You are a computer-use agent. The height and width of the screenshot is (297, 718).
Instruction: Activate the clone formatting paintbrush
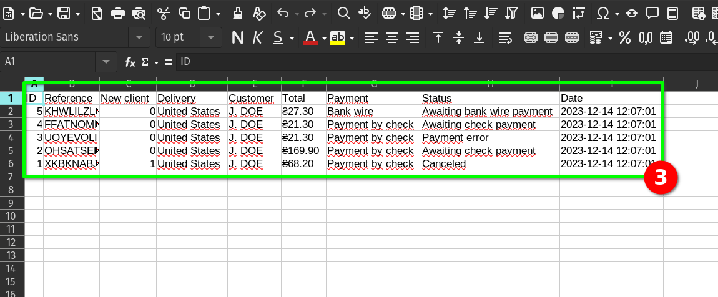(237, 14)
